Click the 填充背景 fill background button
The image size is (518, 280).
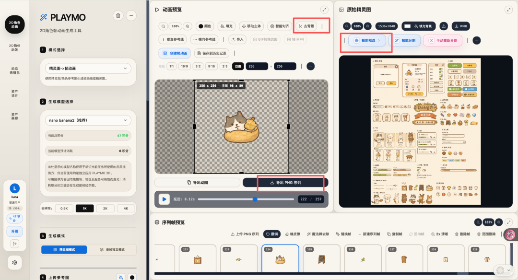(x=419, y=26)
